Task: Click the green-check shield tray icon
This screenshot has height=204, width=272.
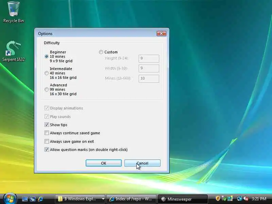Action: (x=224, y=199)
